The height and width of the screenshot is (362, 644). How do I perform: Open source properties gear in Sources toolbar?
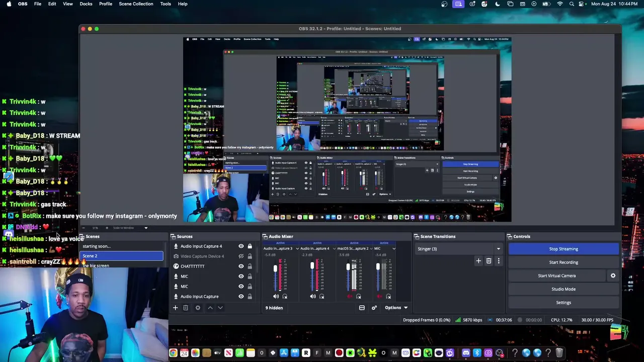tap(198, 308)
